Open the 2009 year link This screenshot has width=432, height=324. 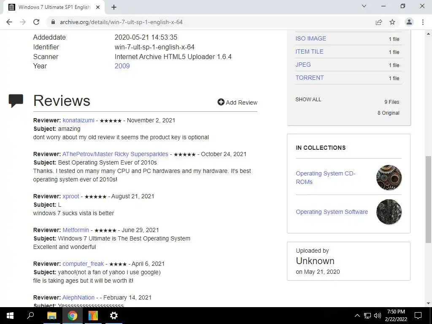[122, 66]
